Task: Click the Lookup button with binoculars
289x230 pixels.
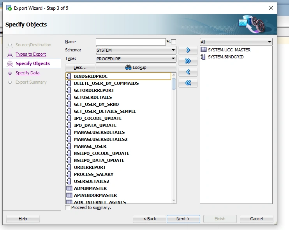Action: pyautogui.click(x=136, y=68)
